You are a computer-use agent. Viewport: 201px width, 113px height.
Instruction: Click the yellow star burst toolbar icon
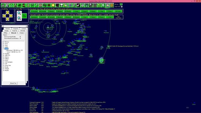[107, 5]
